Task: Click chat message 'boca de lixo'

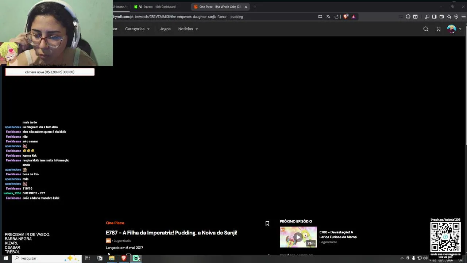Action: point(31,174)
